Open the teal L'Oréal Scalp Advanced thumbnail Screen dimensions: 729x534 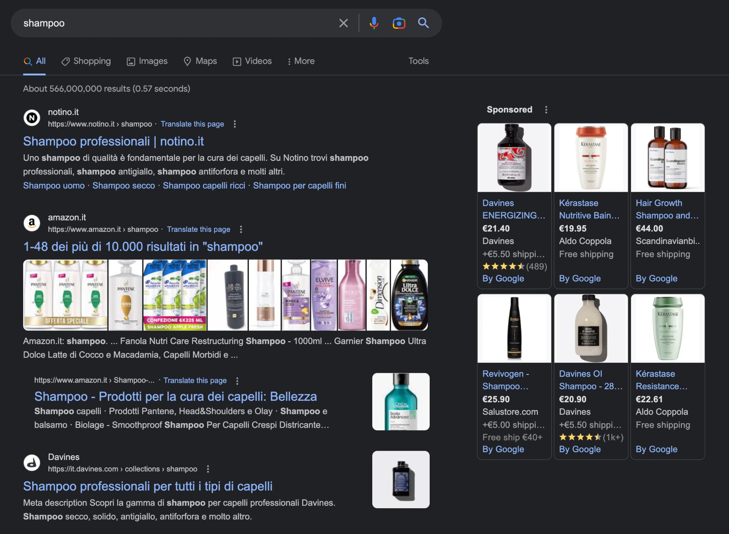click(x=401, y=402)
